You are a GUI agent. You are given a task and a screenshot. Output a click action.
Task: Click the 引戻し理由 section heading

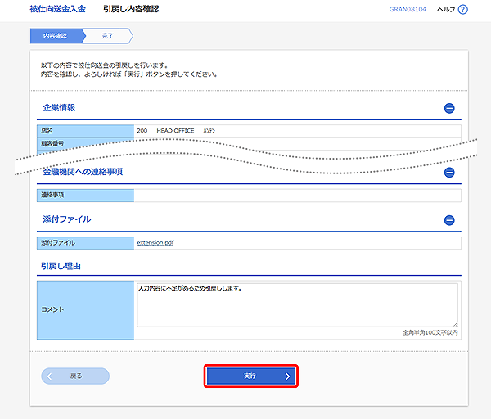coord(61,266)
